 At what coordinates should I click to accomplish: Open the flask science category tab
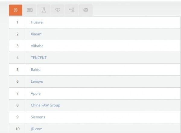coord(44,10)
